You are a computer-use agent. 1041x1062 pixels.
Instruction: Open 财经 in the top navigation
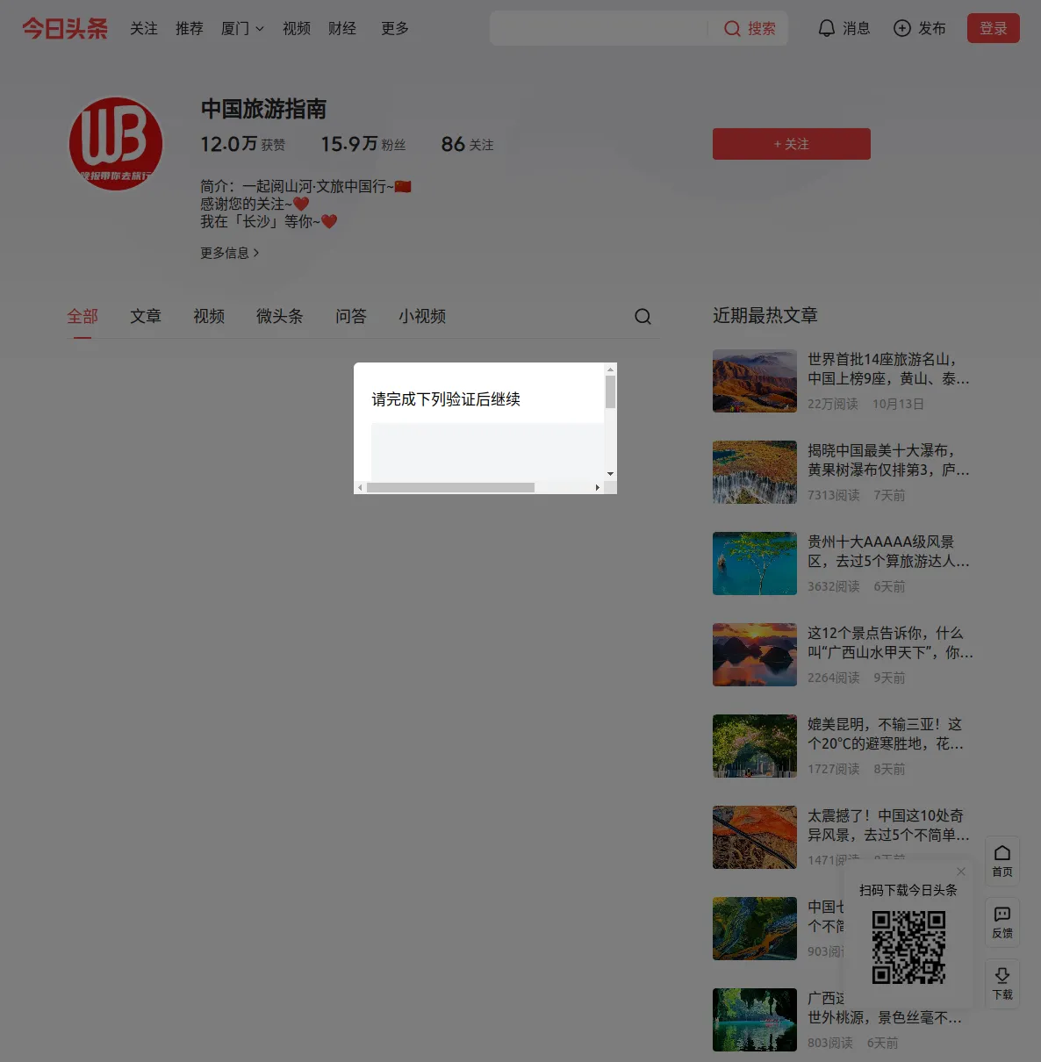coord(342,28)
